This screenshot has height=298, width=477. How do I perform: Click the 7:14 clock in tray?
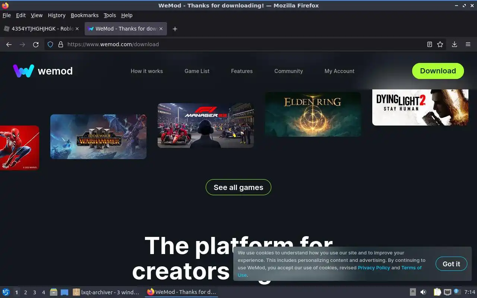click(x=470, y=292)
